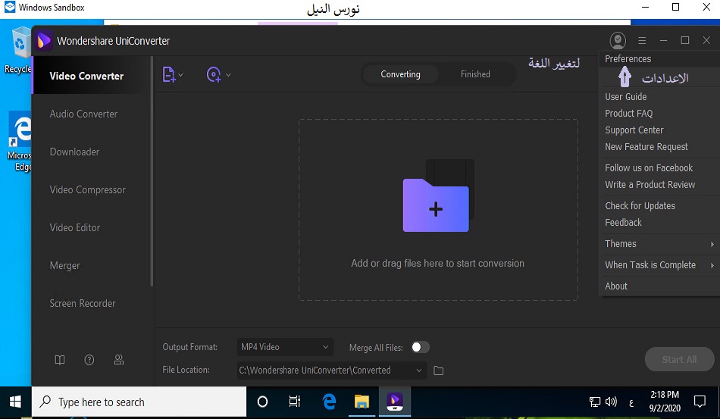Expand the Themes submenu

659,244
